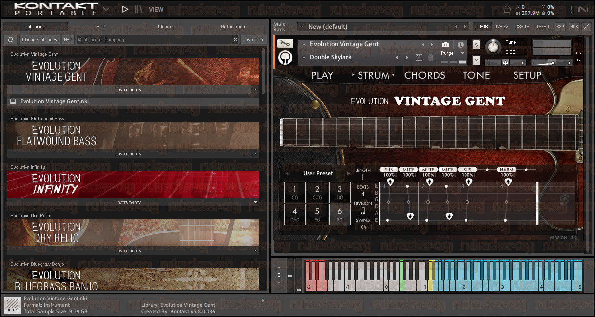Delete snapshot with the trash icon
This screenshot has height=317, width=595.
click(430, 57)
